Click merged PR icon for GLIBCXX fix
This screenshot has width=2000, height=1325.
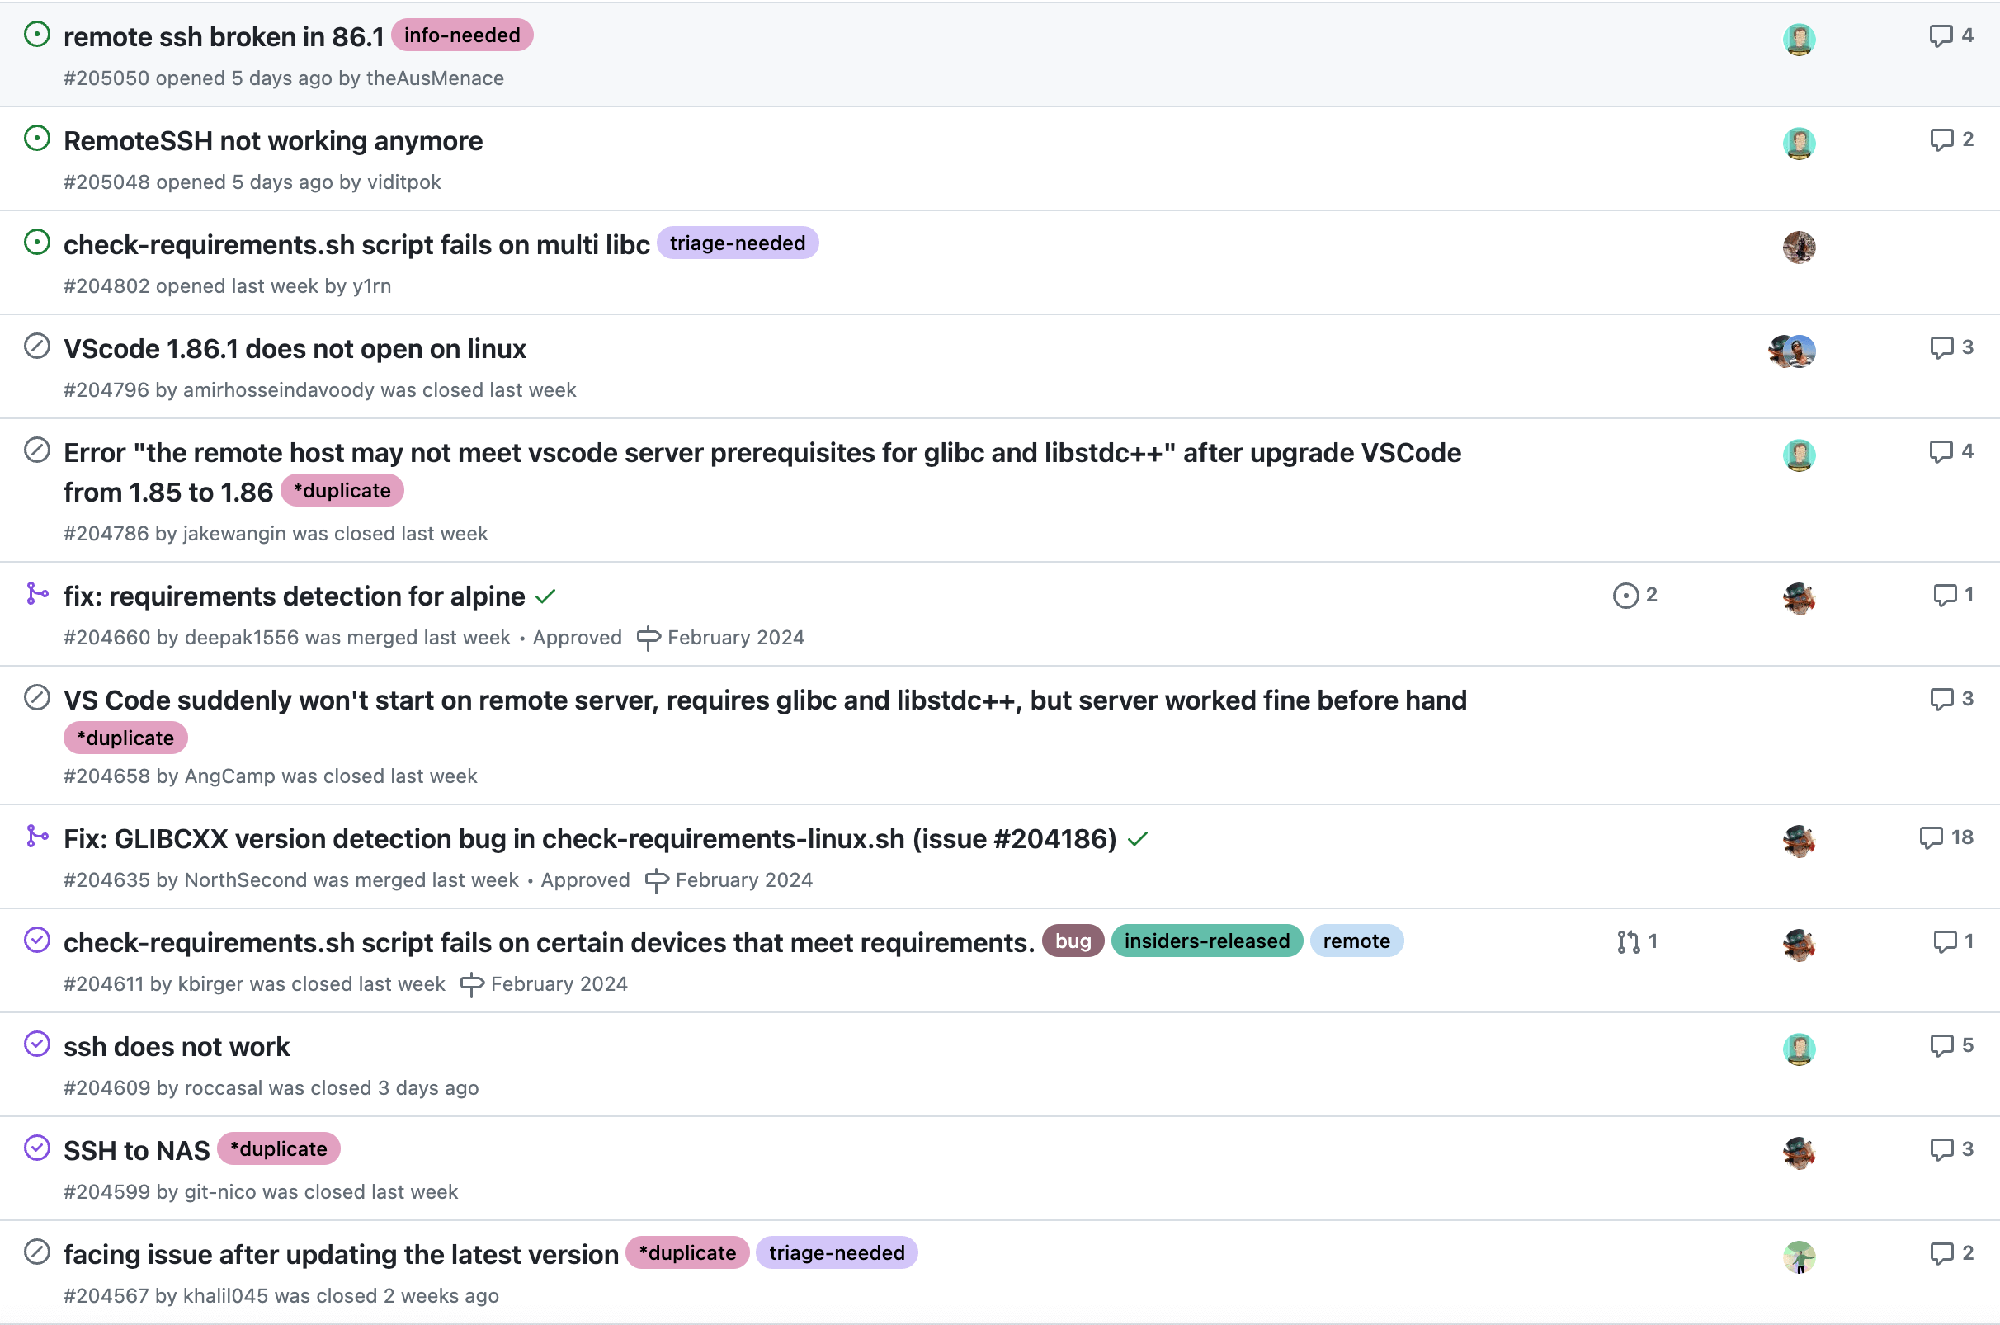(x=37, y=837)
